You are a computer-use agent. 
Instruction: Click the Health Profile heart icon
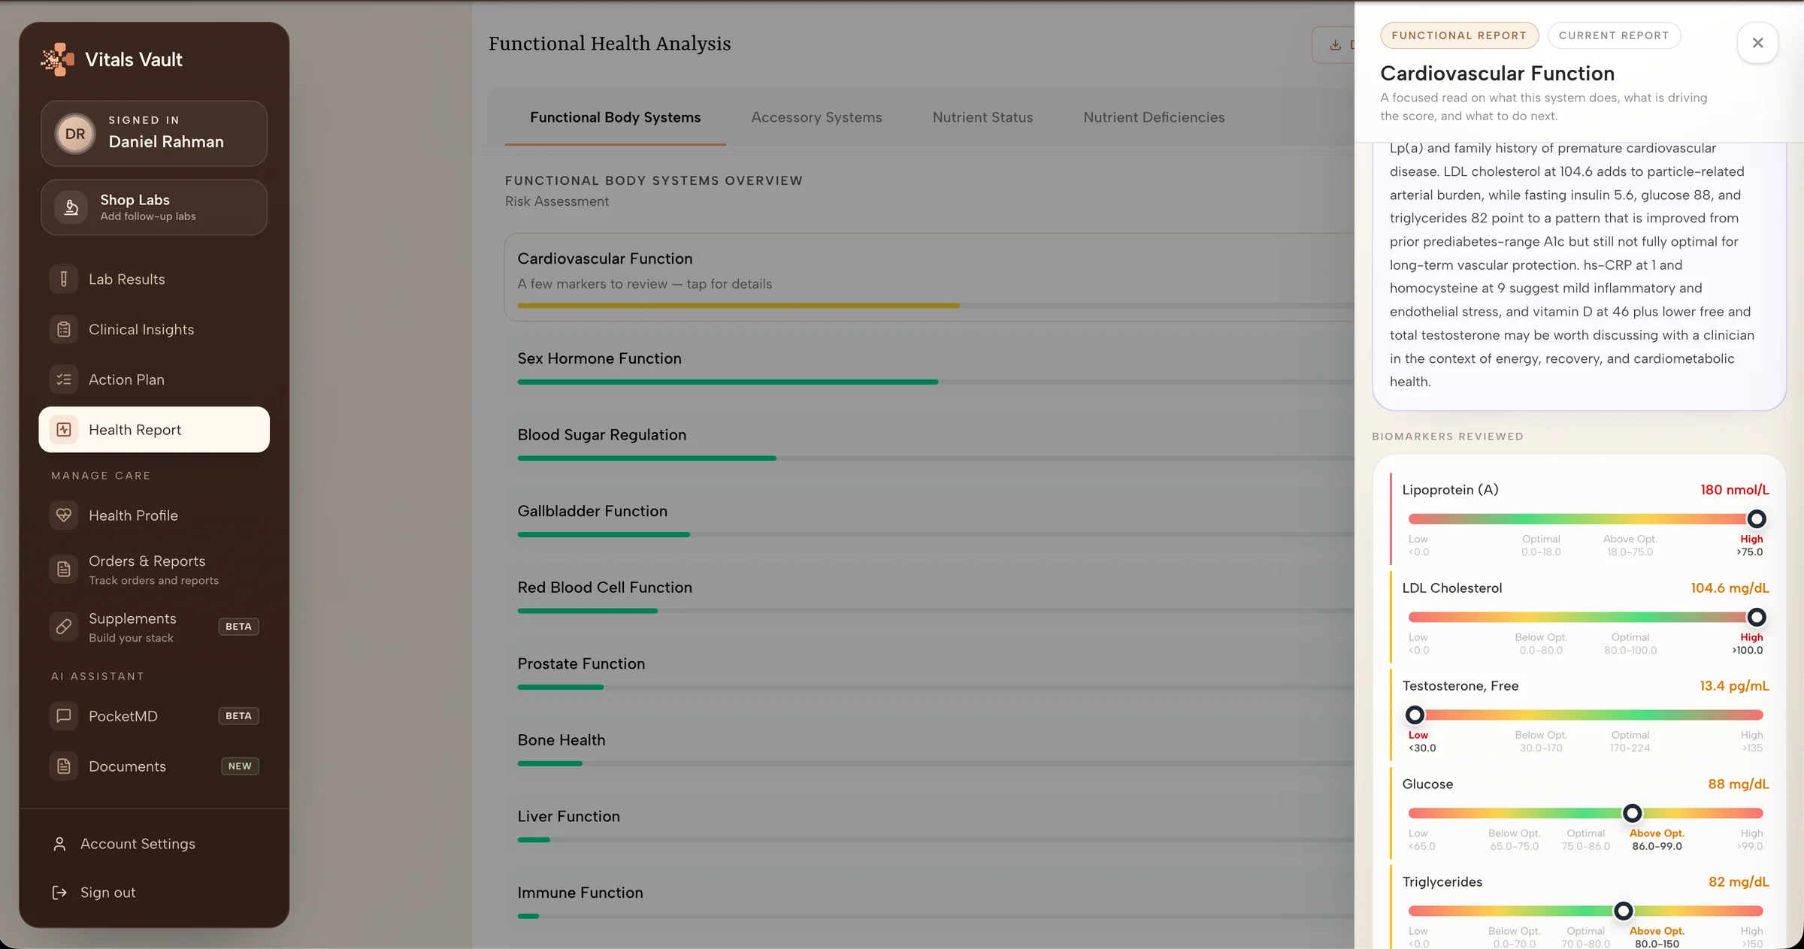click(x=64, y=515)
